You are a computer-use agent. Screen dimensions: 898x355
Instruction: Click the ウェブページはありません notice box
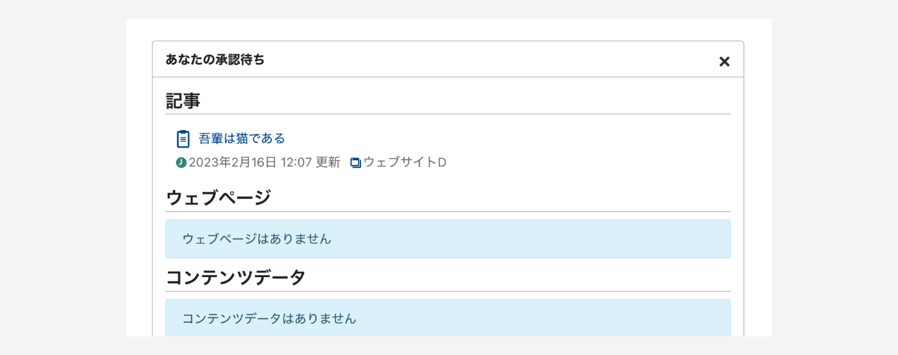coord(447,239)
